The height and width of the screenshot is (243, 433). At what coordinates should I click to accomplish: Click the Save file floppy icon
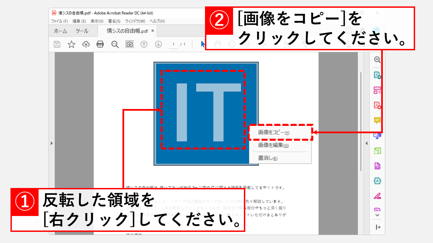(57, 44)
